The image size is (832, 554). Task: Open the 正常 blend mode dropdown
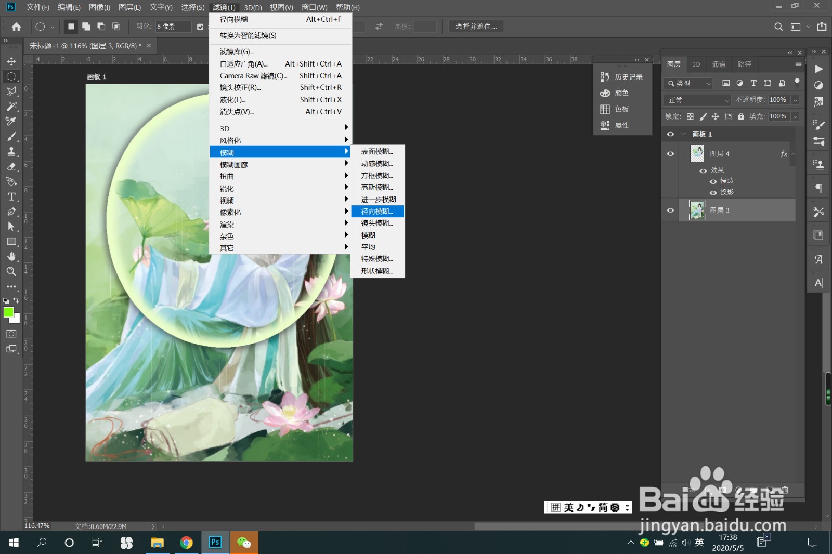pos(698,100)
